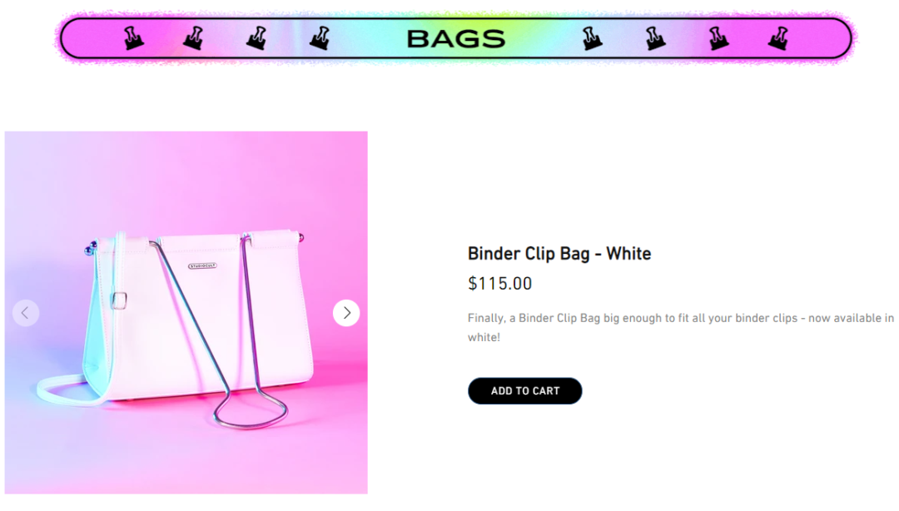Click the second binder clip icon in banner

point(194,38)
